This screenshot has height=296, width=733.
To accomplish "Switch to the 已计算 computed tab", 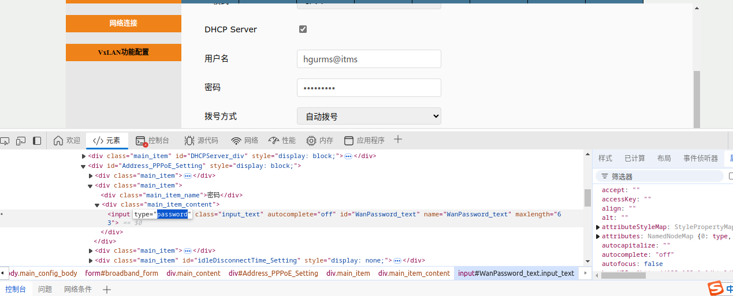I will pyautogui.click(x=634, y=158).
